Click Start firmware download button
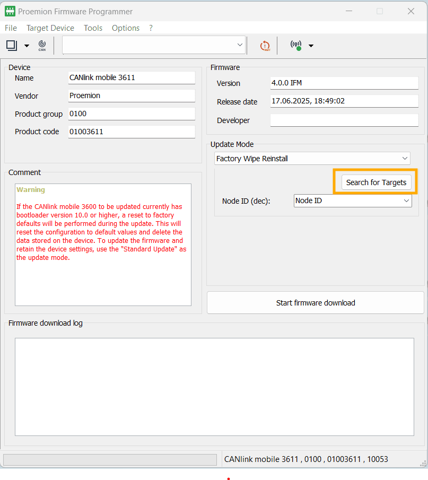This screenshot has width=428, height=480. click(x=316, y=303)
